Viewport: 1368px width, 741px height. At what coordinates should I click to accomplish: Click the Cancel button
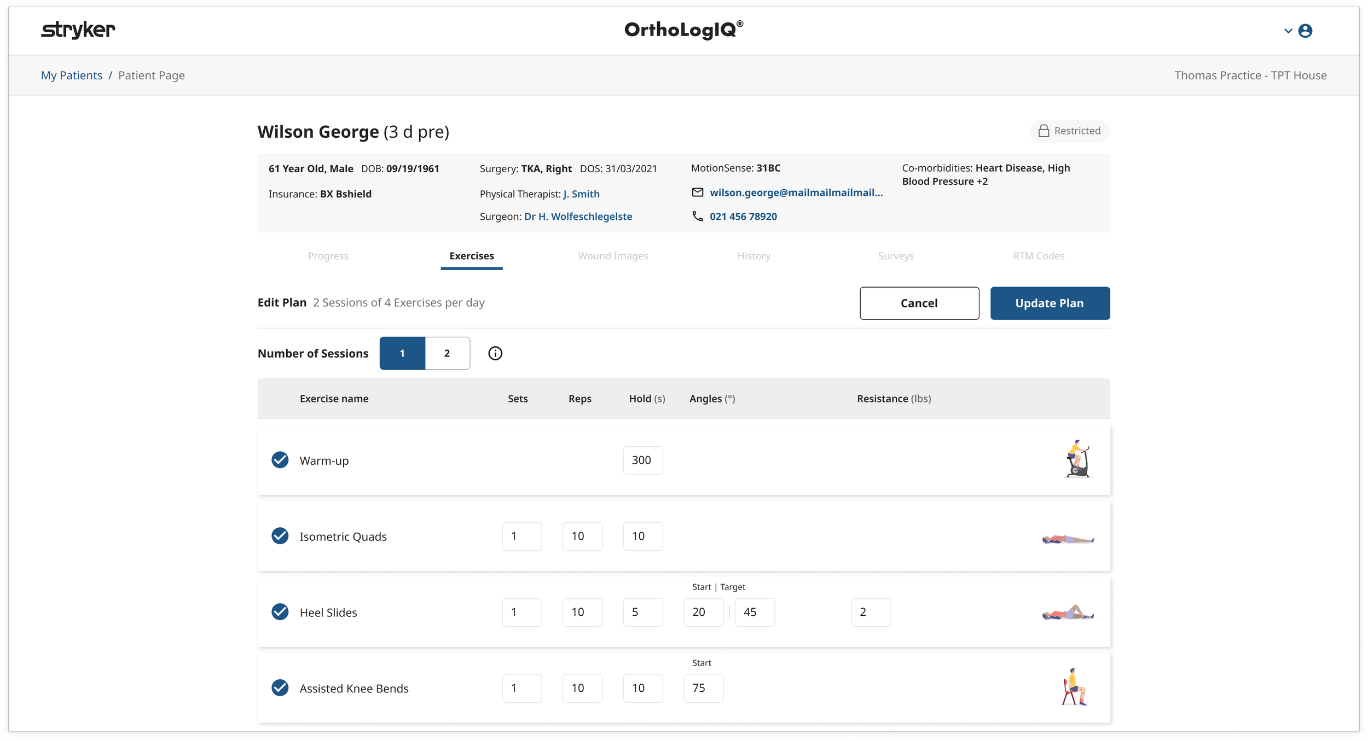pyautogui.click(x=919, y=303)
